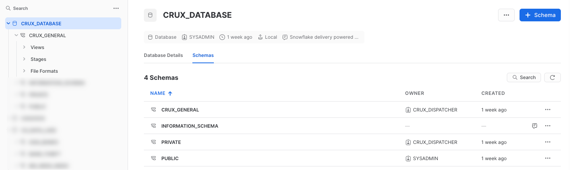Sort by the NAME column header
Image resolution: width=570 pixels, height=170 pixels.
(x=158, y=93)
